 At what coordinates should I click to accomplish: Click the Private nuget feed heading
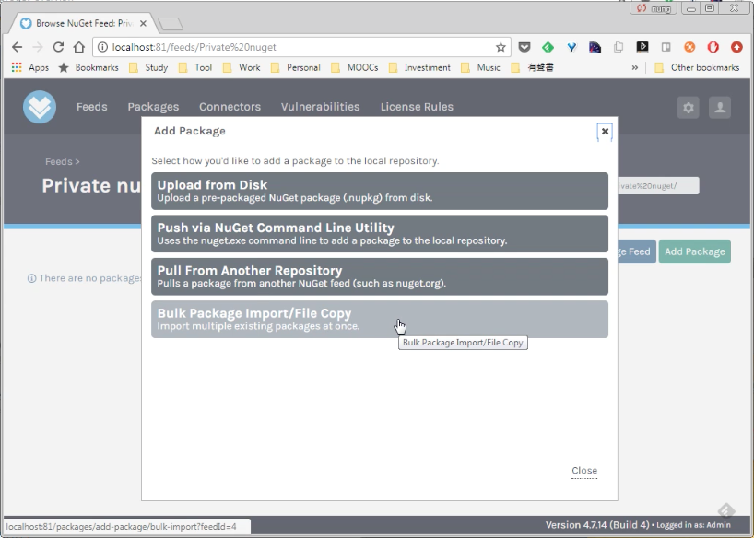tap(91, 185)
